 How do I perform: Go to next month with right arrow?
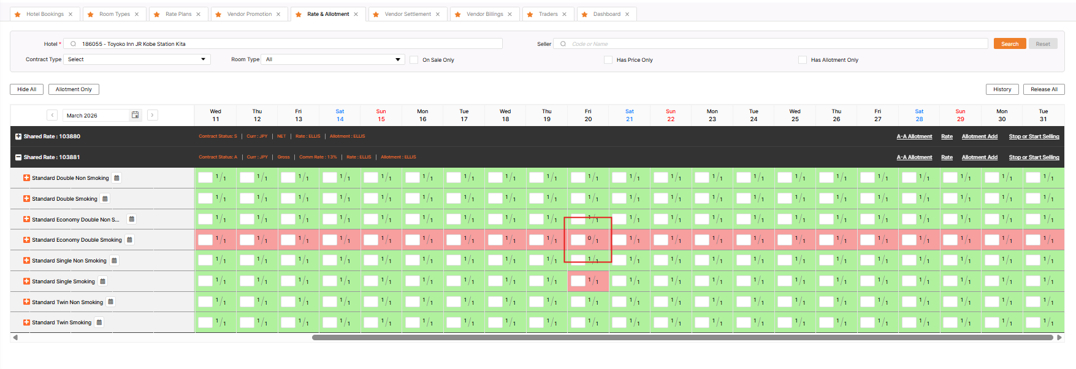(x=153, y=115)
